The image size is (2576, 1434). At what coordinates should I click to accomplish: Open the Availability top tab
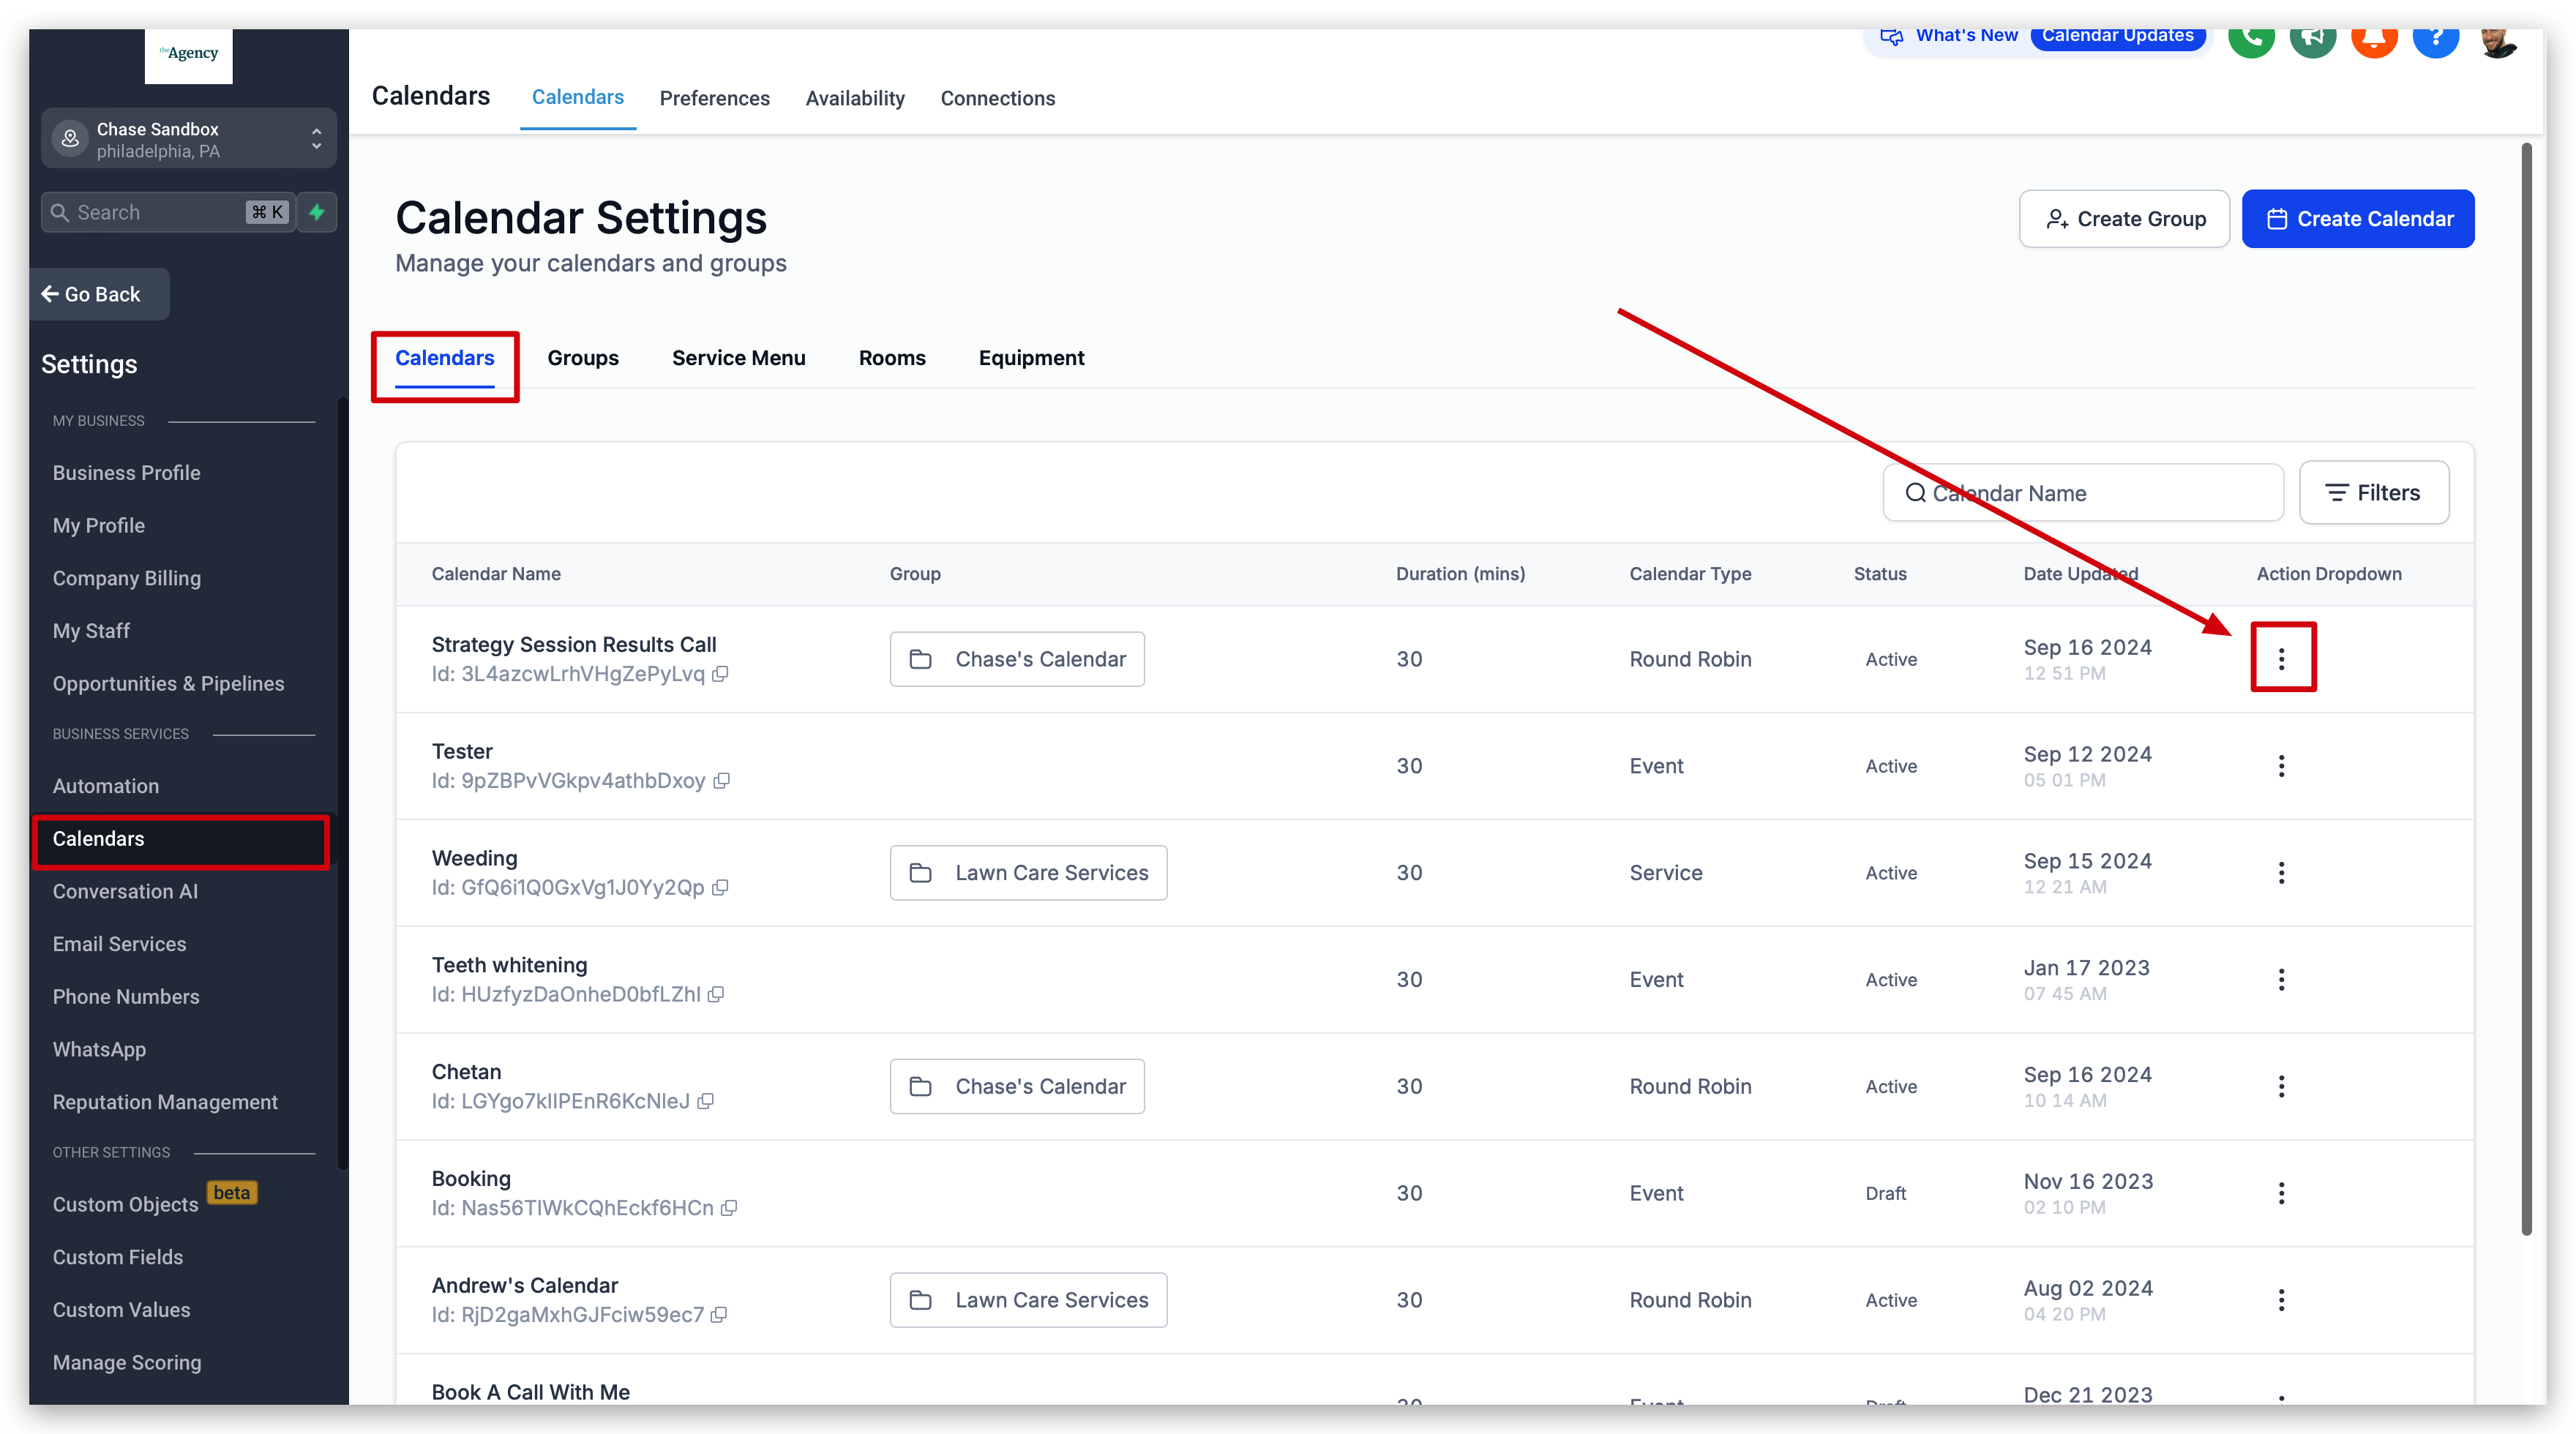point(854,98)
